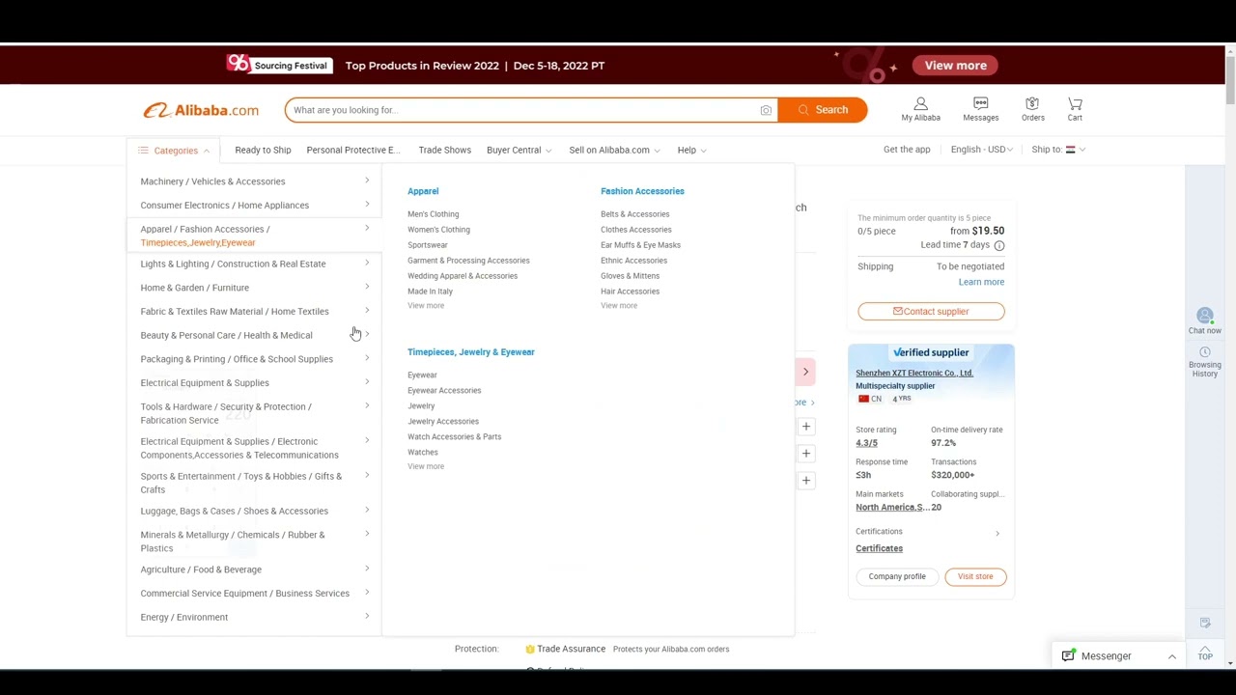Image resolution: width=1236 pixels, height=695 pixels.
Task: Open Buyer Central dropdown
Action: pyautogui.click(x=520, y=150)
